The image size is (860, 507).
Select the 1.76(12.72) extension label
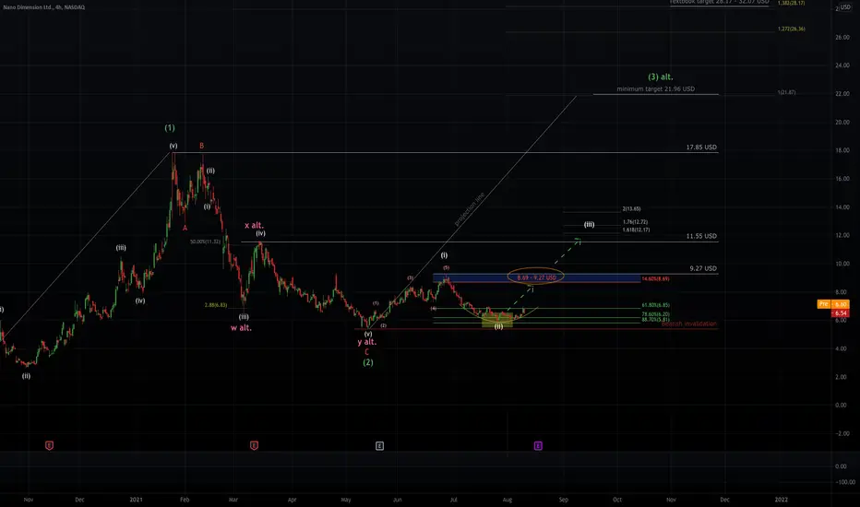pyautogui.click(x=635, y=222)
